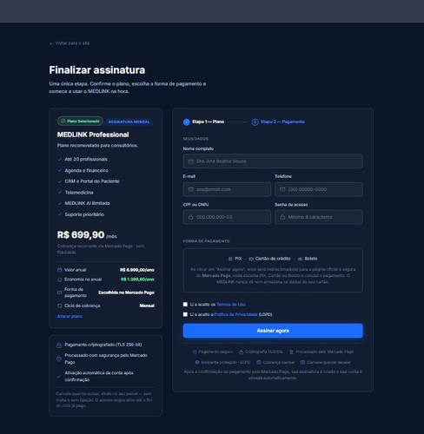This screenshot has height=434, width=424.
Task: Click check icon next to Telemedicina
Action: pyautogui.click(x=60, y=193)
